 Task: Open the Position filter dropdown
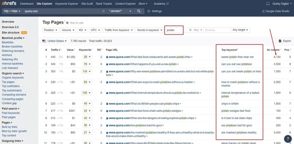coord(51,30)
